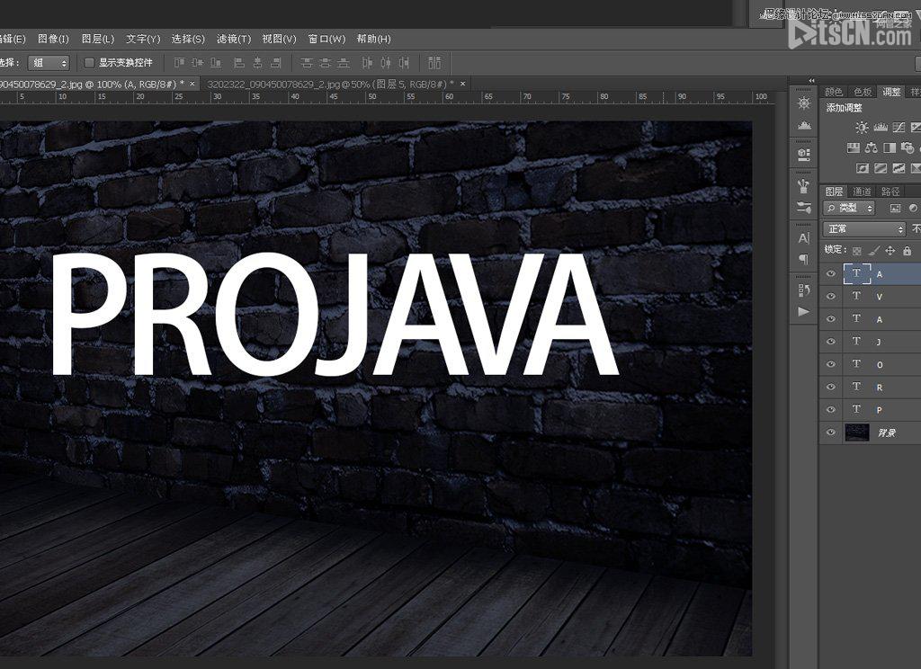Click Distribute Left Edges icon

coord(367,62)
